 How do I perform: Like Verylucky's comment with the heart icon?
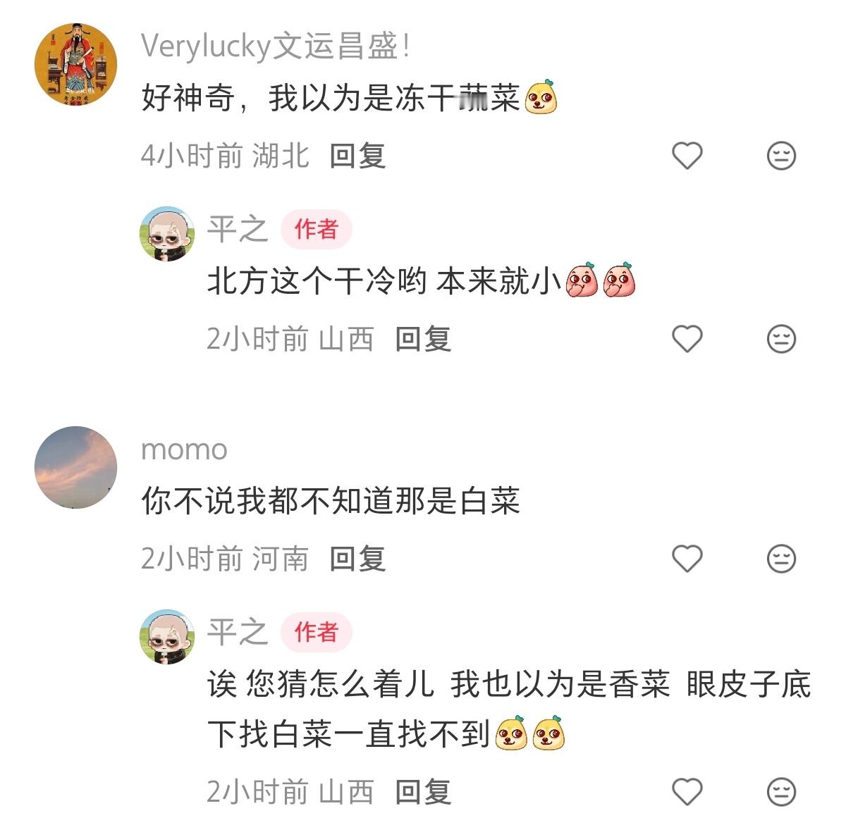point(687,156)
